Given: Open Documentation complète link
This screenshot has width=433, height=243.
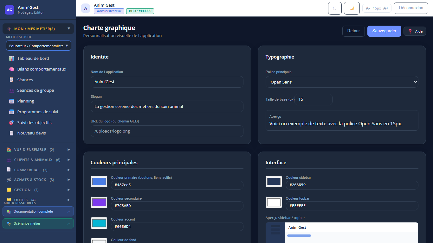Looking at the screenshot, I should pos(38,211).
